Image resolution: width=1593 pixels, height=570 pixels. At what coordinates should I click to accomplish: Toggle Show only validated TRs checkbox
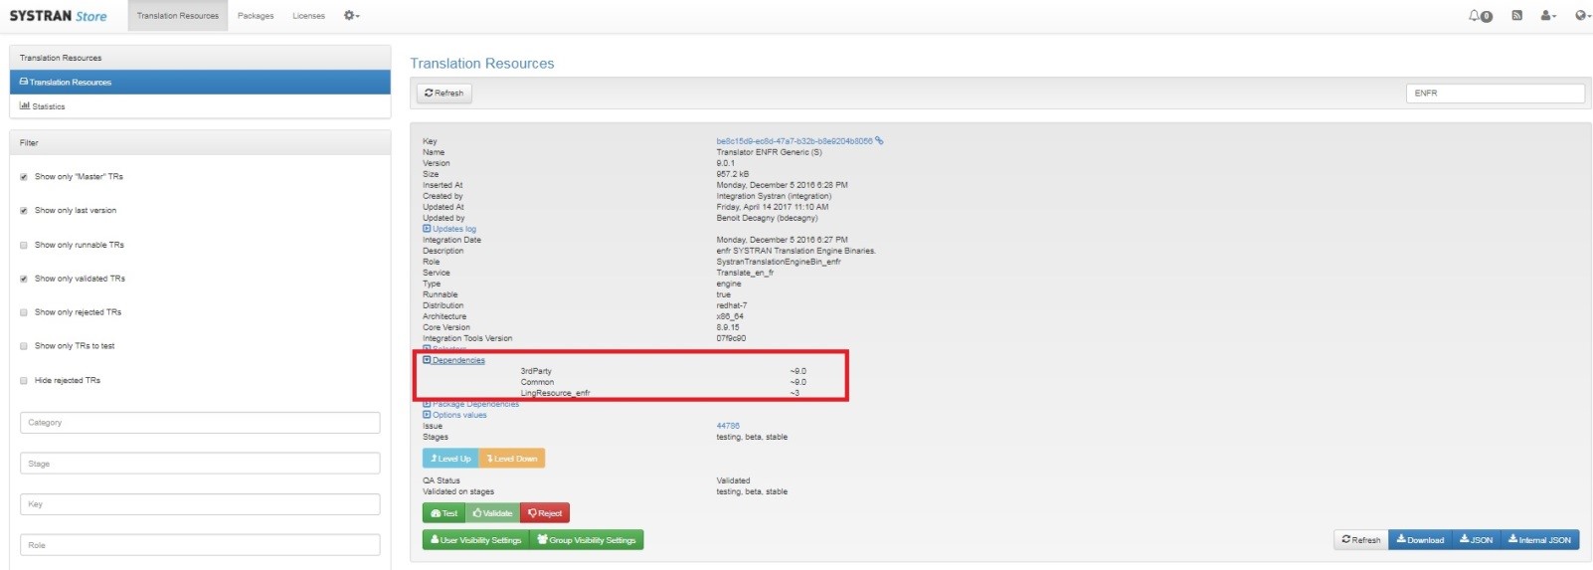[x=24, y=279]
